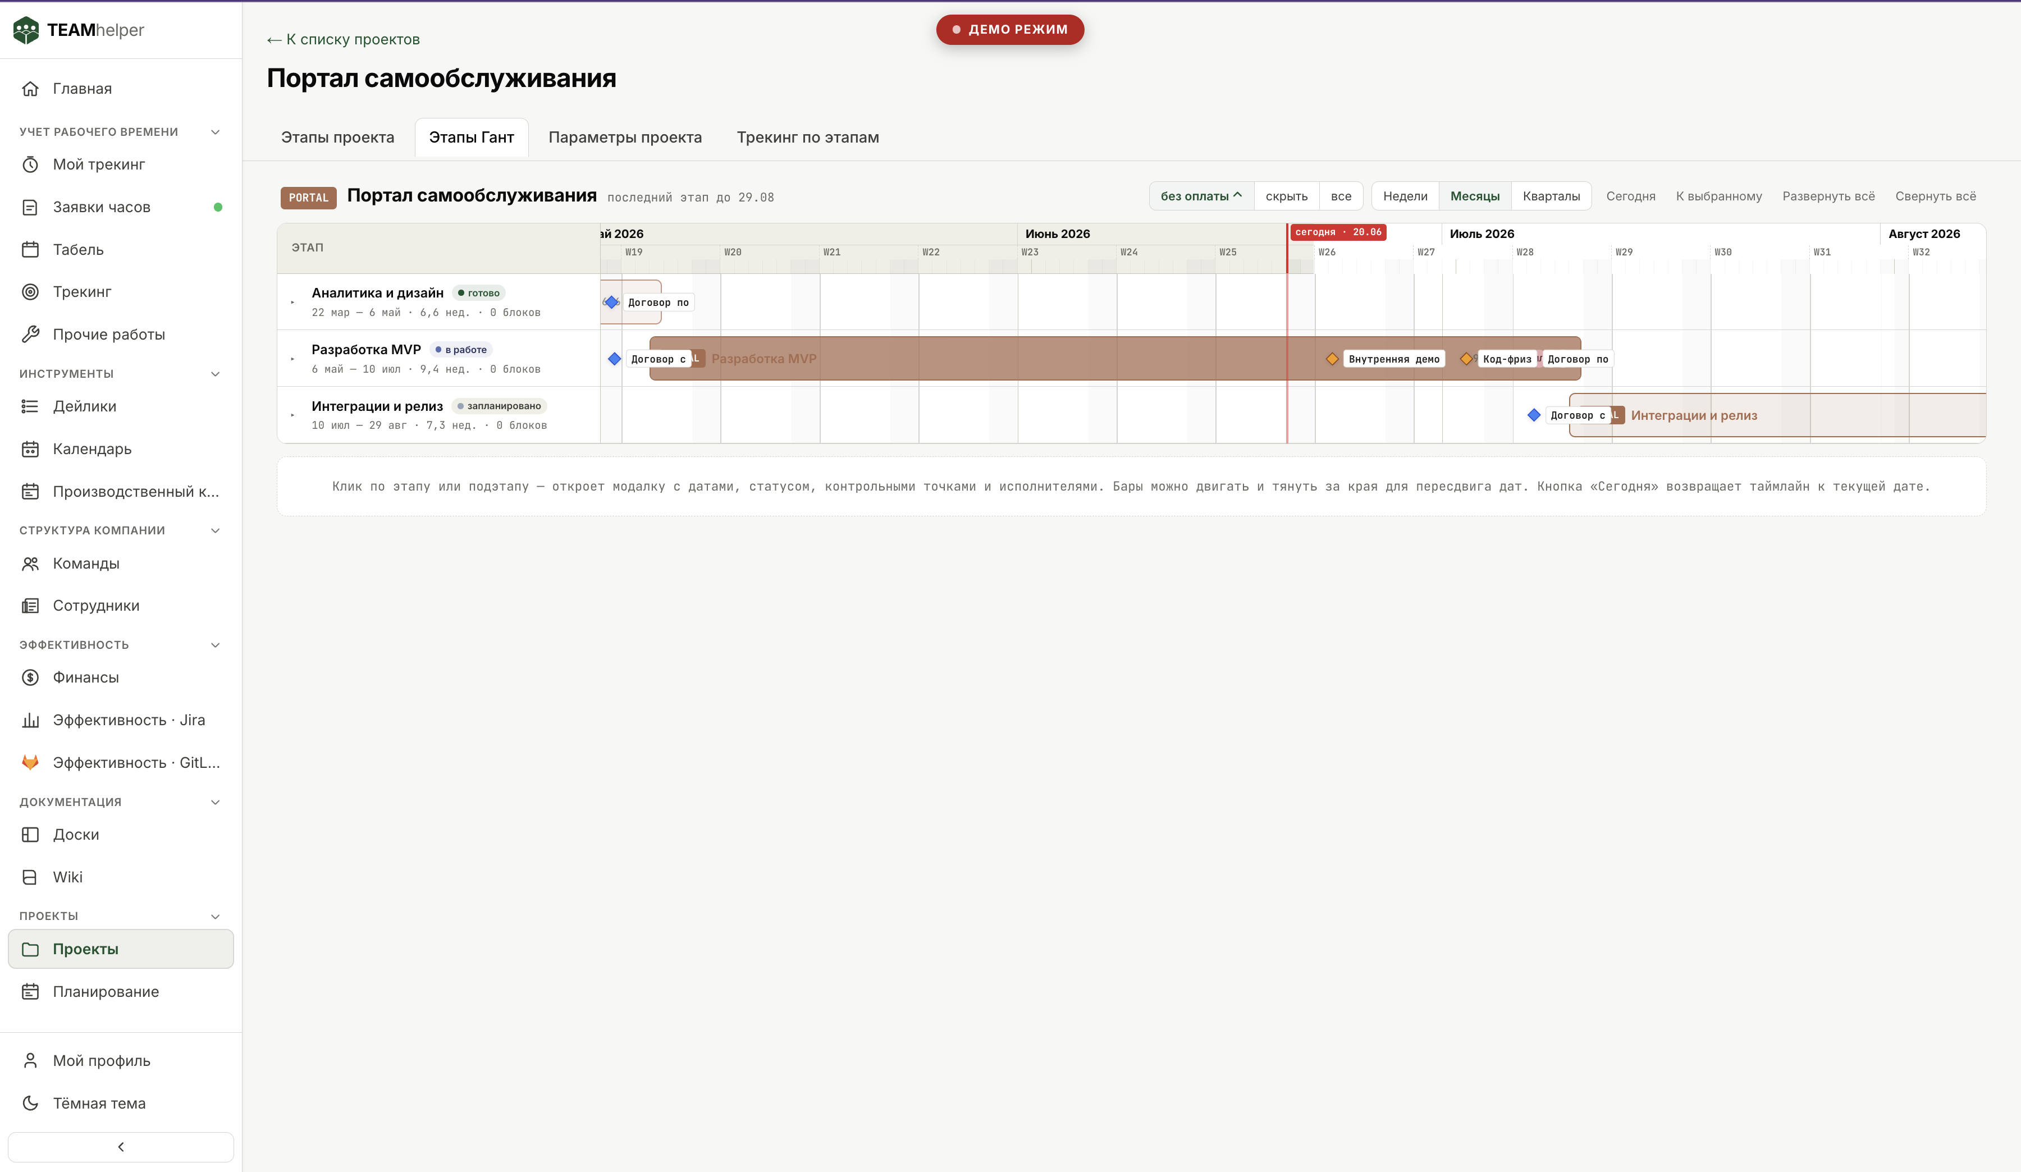Open Производственный календарь icon
The image size is (2021, 1172).
point(30,491)
